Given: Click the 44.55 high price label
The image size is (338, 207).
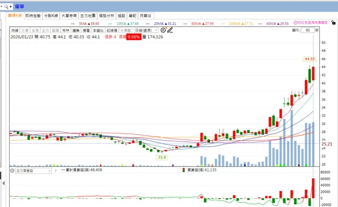Looking at the screenshot, I should pos(310,59).
